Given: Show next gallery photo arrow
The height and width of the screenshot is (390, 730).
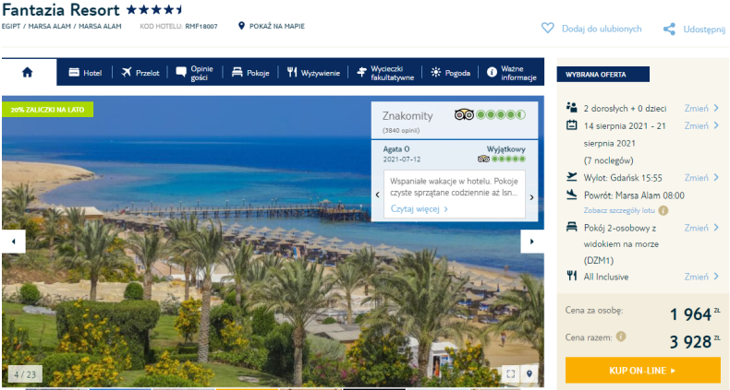Looking at the screenshot, I should coord(531,242).
